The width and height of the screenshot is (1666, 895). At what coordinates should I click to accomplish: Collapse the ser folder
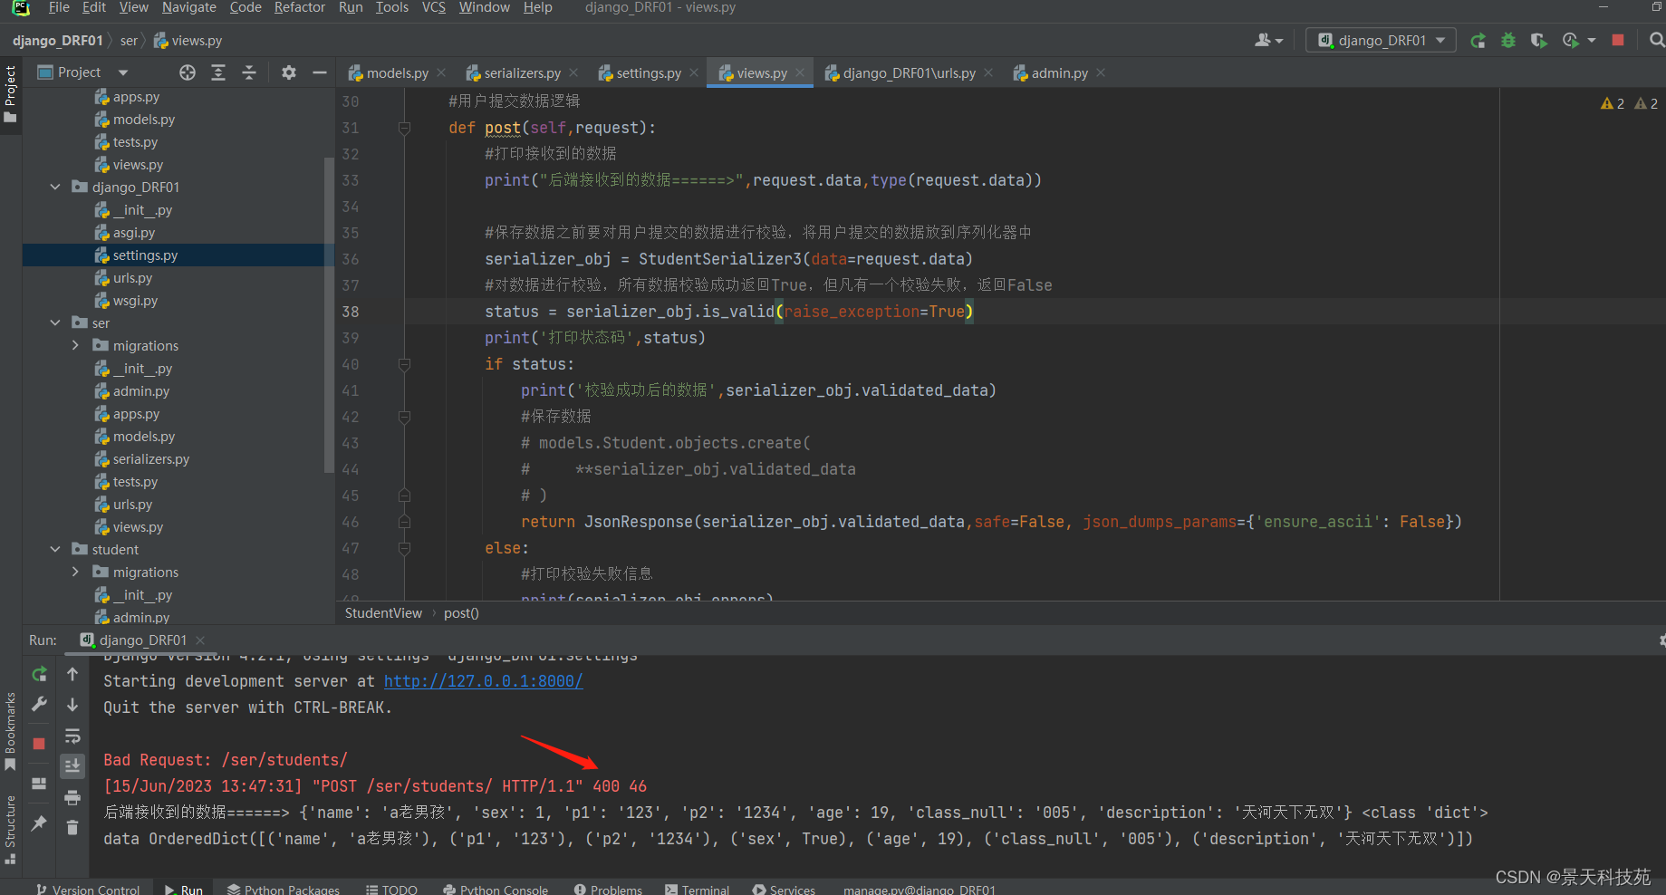(x=55, y=322)
